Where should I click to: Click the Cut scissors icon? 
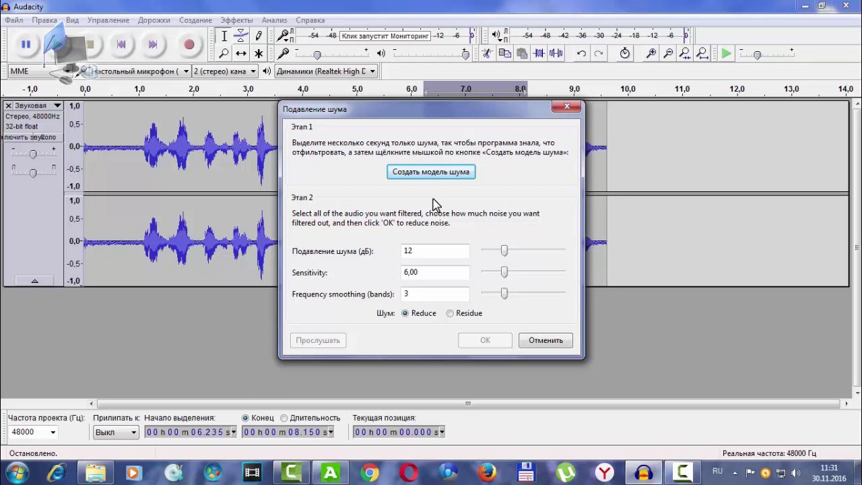(487, 53)
